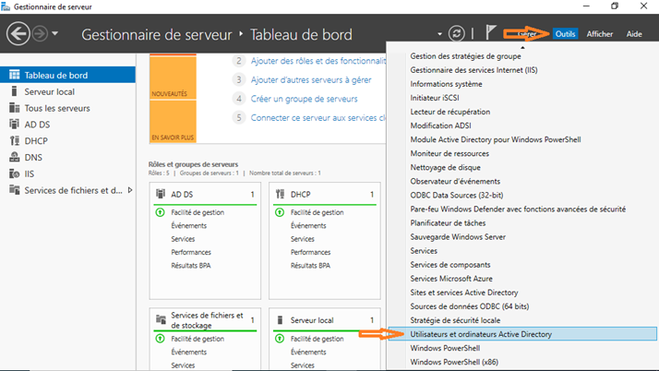Choose Initiateur iSCSI menu entry
Image resolution: width=659 pixels, height=371 pixels.
coord(435,98)
